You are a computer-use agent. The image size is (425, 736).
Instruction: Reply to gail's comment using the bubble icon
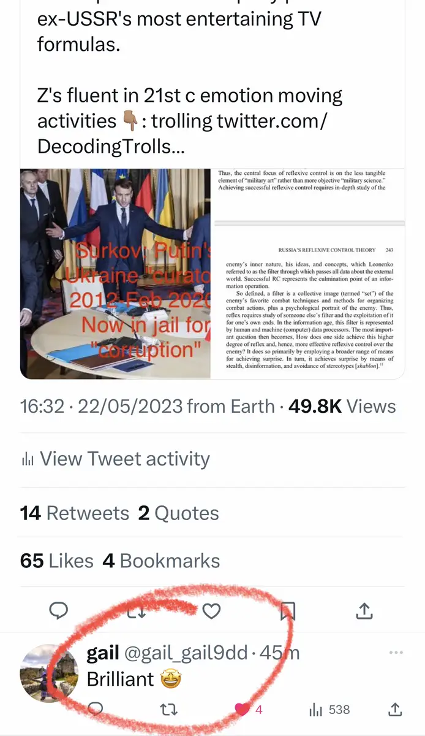coord(96,710)
